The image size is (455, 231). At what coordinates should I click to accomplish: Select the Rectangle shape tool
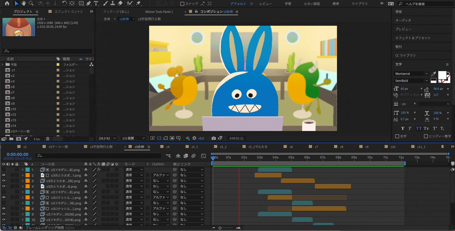pos(81,3)
